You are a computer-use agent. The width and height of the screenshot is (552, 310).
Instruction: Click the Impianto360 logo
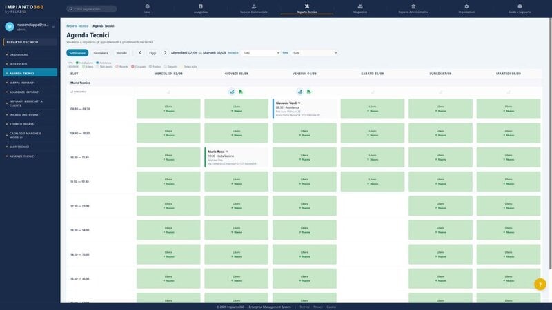pos(24,9)
